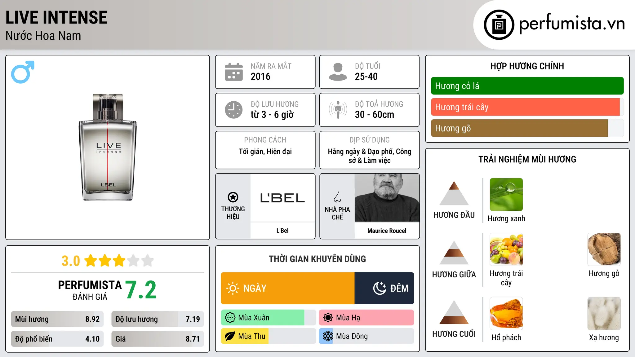
Task: Click the Mùa Đông season bar
Action: click(366, 336)
